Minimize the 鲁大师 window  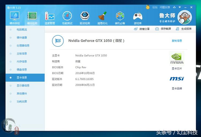point(185,7)
